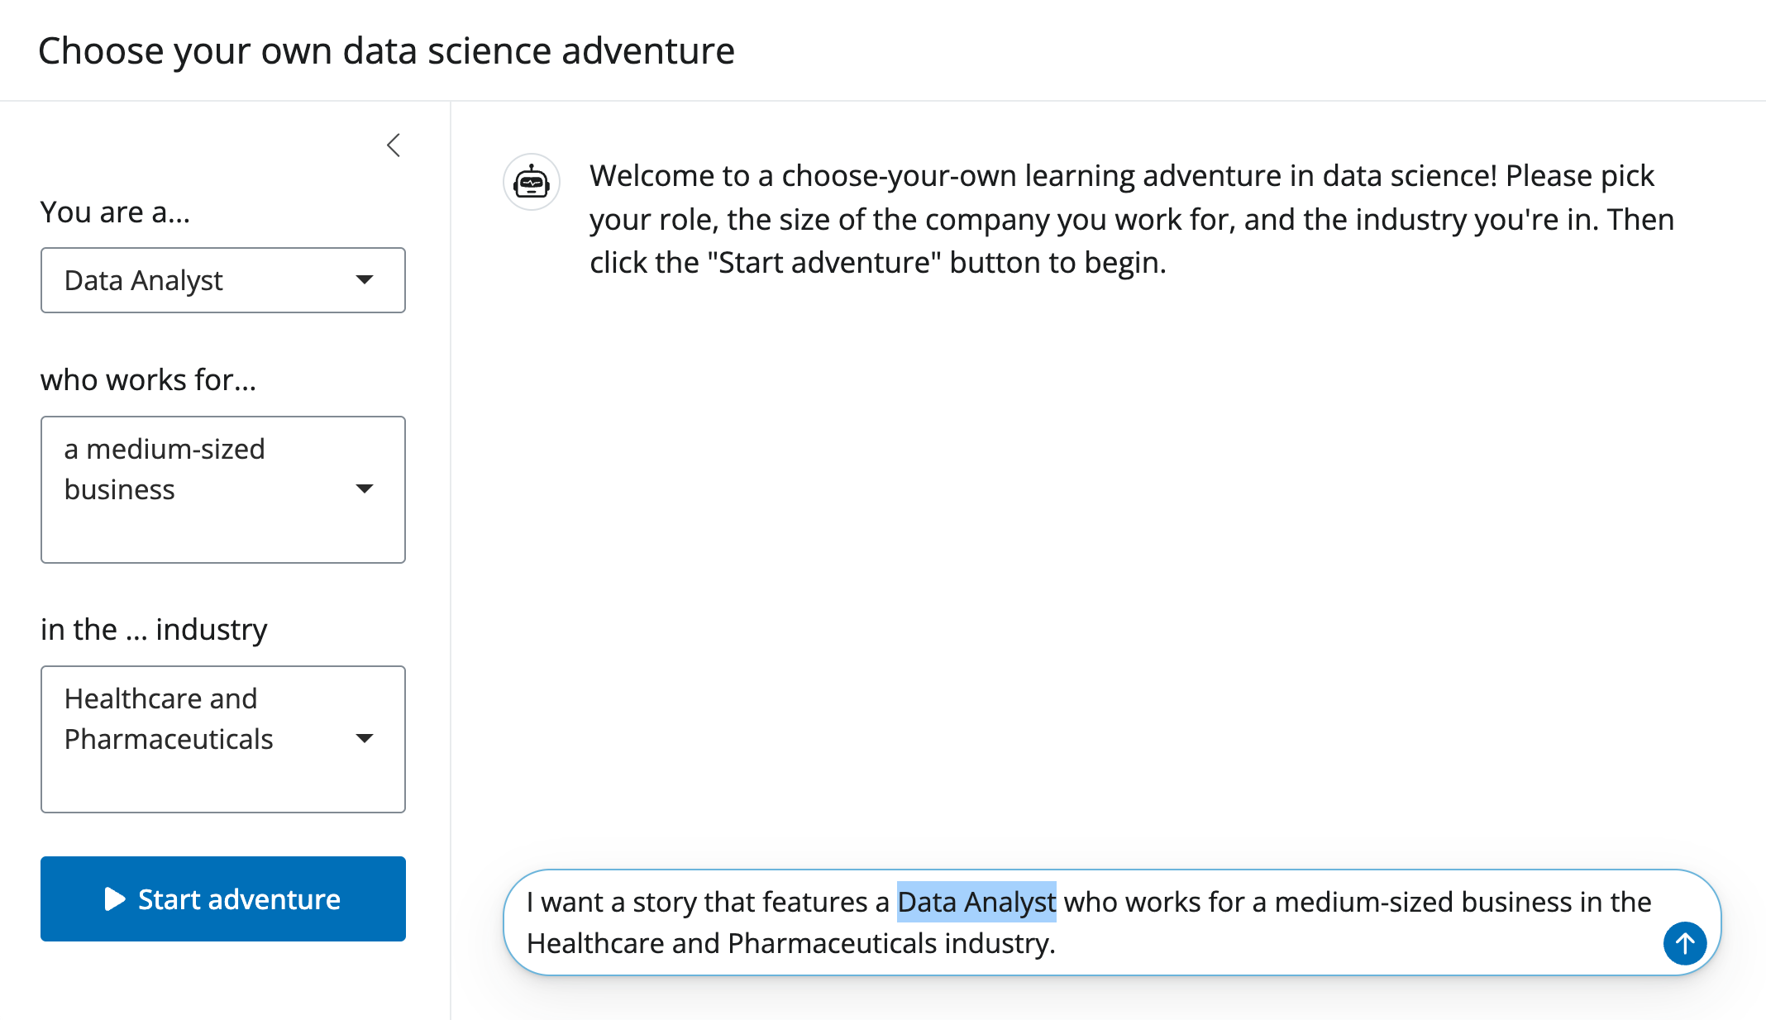Collapse the sidebar with the chevron
1766x1020 pixels.
pyautogui.click(x=394, y=145)
